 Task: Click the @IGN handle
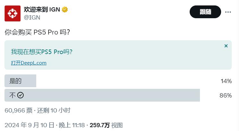coord(32,18)
